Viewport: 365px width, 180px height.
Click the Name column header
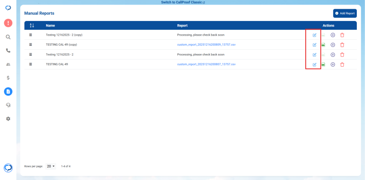pyautogui.click(x=50, y=26)
